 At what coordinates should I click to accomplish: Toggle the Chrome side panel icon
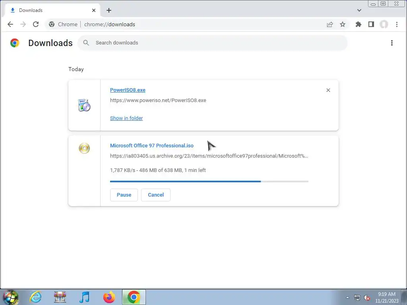coord(371,24)
